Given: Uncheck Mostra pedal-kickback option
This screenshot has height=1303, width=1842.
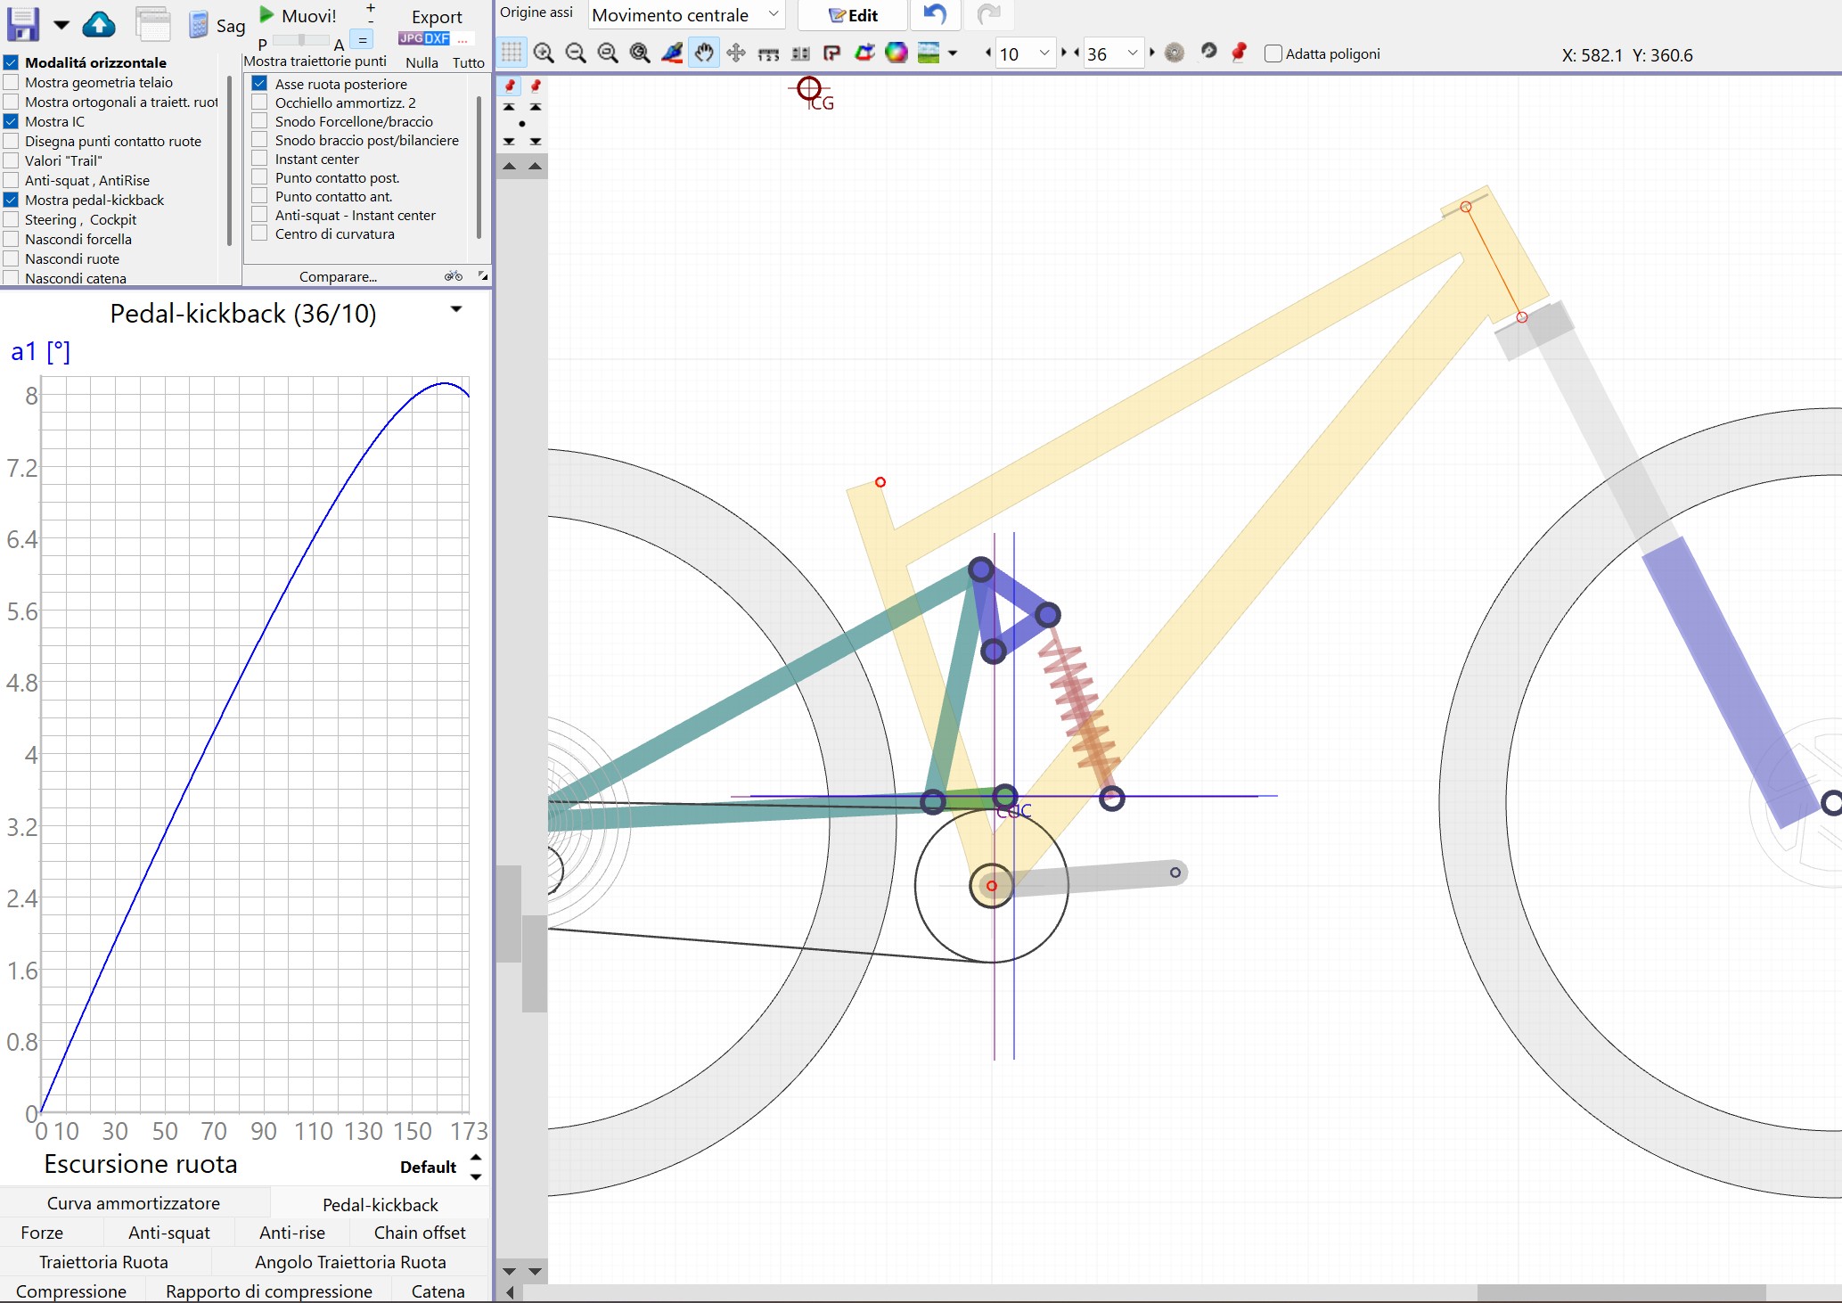Looking at the screenshot, I should coord(12,200).
